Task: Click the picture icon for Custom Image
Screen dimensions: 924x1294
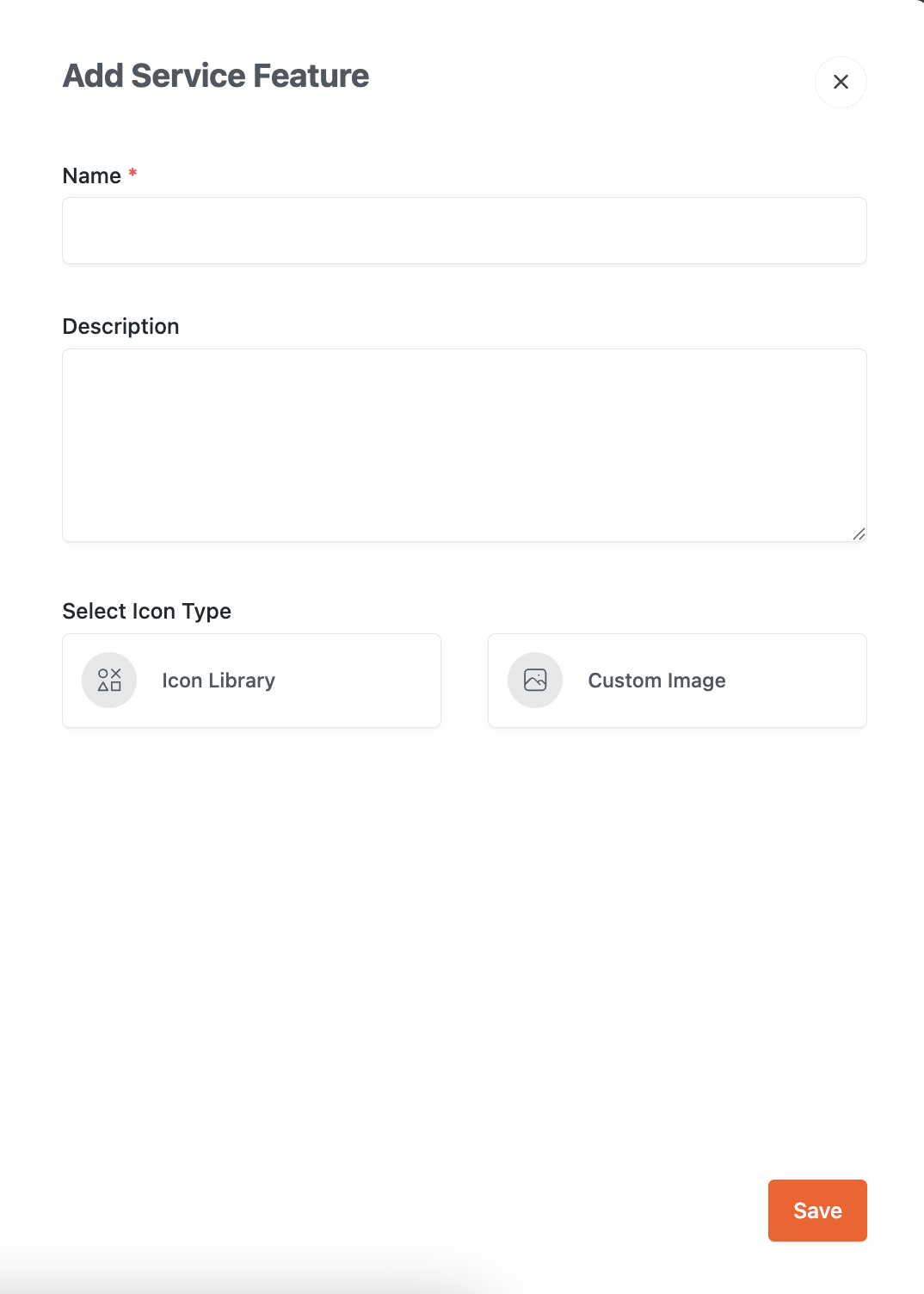Action: [535, 681]
